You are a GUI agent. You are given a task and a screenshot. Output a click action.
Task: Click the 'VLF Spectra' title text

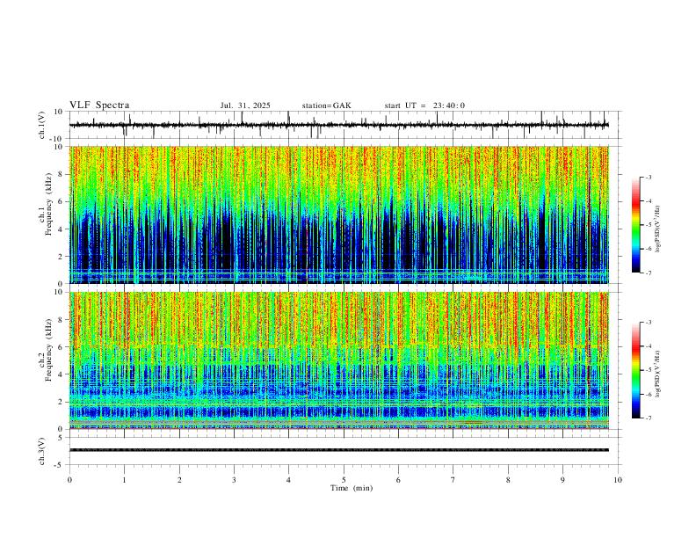99,105
